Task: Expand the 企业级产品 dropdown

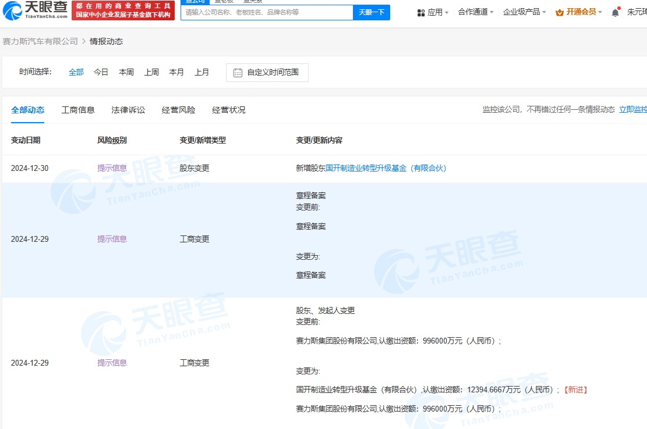Action: click(x=521, y=12)
